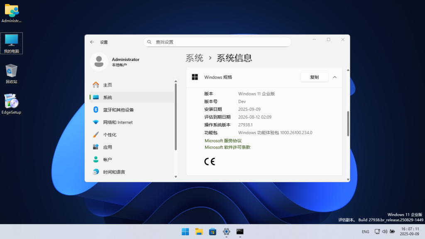Click the Dev 版本号 value
Viewport: 425px width, 239px height.
242,101
